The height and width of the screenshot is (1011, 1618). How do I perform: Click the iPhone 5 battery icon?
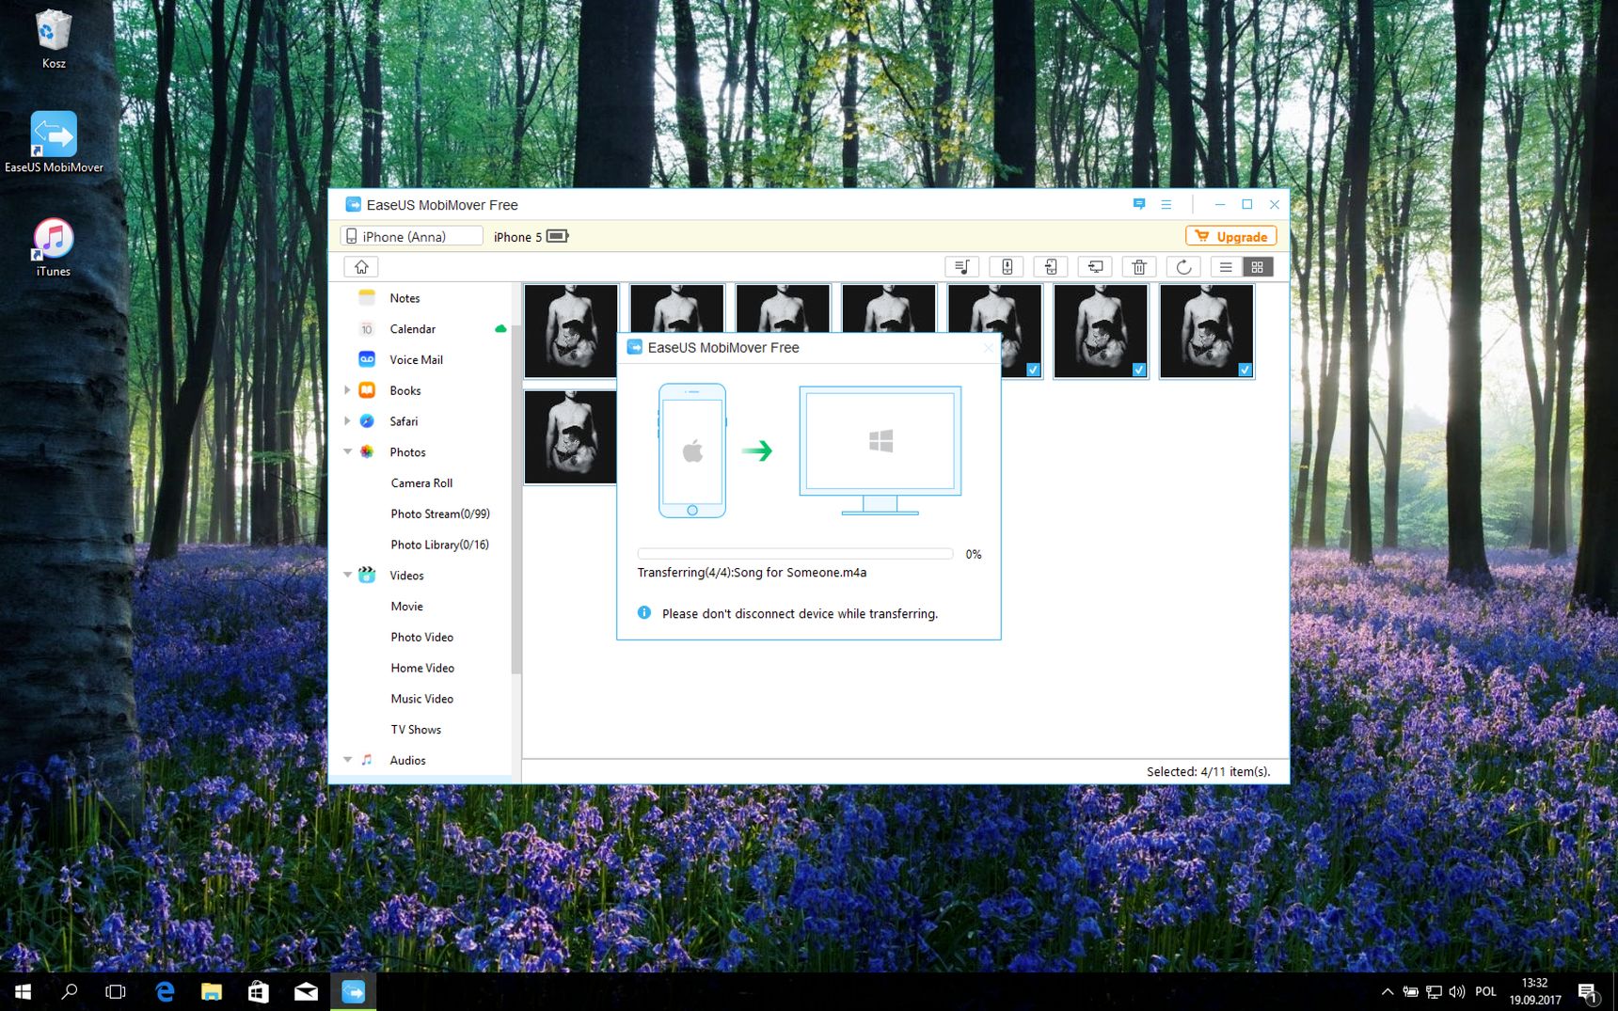558,236
